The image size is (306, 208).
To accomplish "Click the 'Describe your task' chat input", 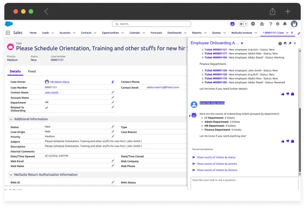I will click(x=245, y=183).
